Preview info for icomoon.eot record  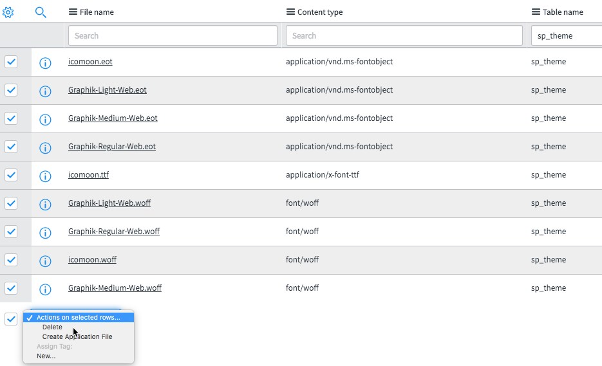coord(45,62)
